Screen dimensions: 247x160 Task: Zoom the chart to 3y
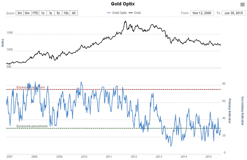pyautogui.click(x=51, y=13)
